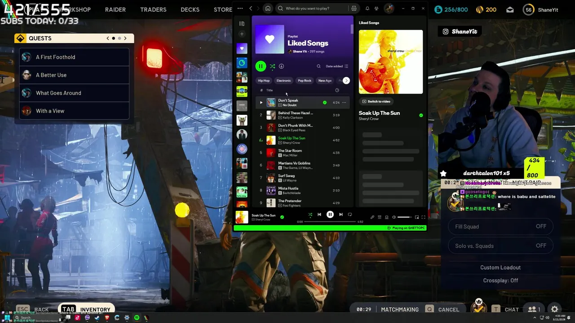
Task: Go to next quests page arrow
Action: (x=125, y=38)
